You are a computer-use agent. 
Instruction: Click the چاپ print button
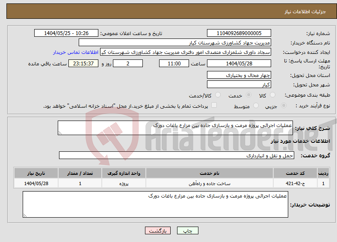(x=188, y=230)
